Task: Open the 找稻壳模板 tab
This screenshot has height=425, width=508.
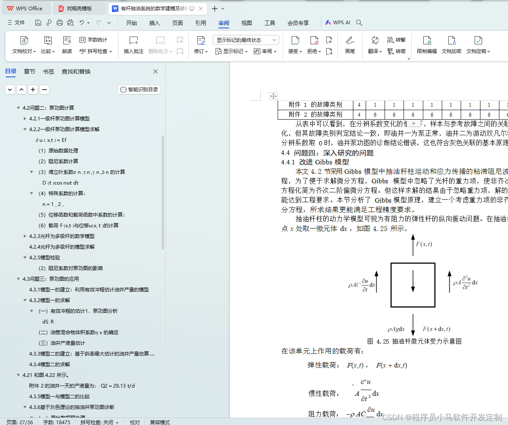Action: point(79,8)
